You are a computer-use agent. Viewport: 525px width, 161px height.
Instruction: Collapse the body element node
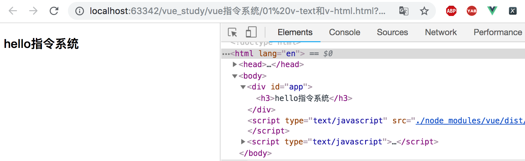pyautogui.click(x=235, y=76)
